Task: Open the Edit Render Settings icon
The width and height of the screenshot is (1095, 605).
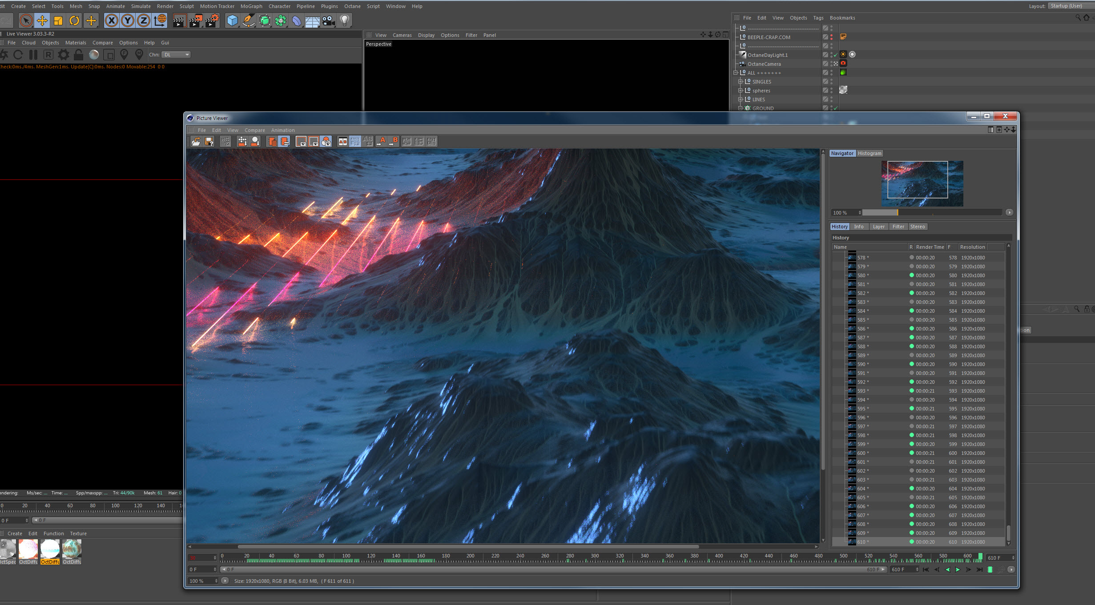Action: point(212,20)
